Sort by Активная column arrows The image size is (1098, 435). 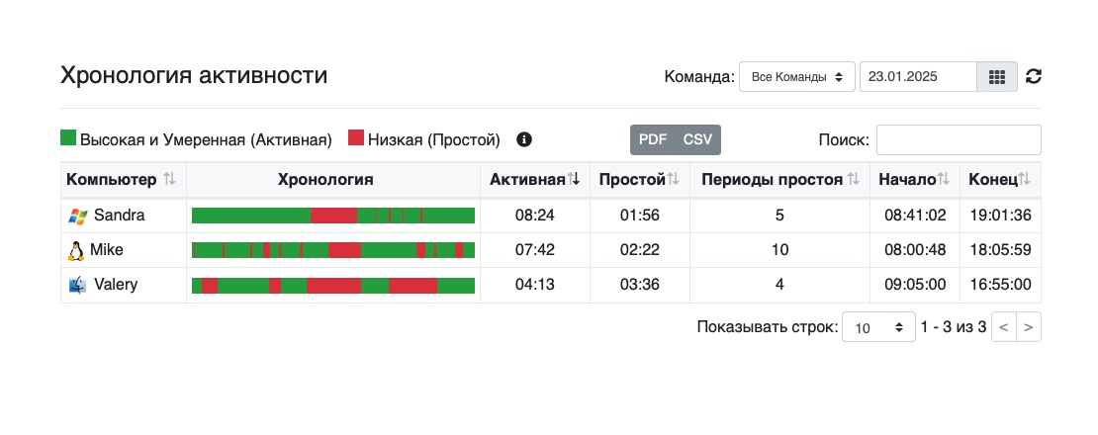574,180
